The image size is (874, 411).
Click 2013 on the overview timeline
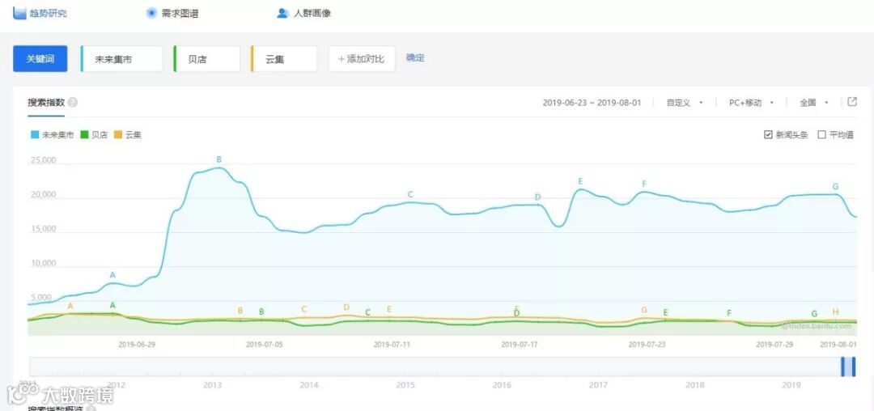click(x=212, y=385)
